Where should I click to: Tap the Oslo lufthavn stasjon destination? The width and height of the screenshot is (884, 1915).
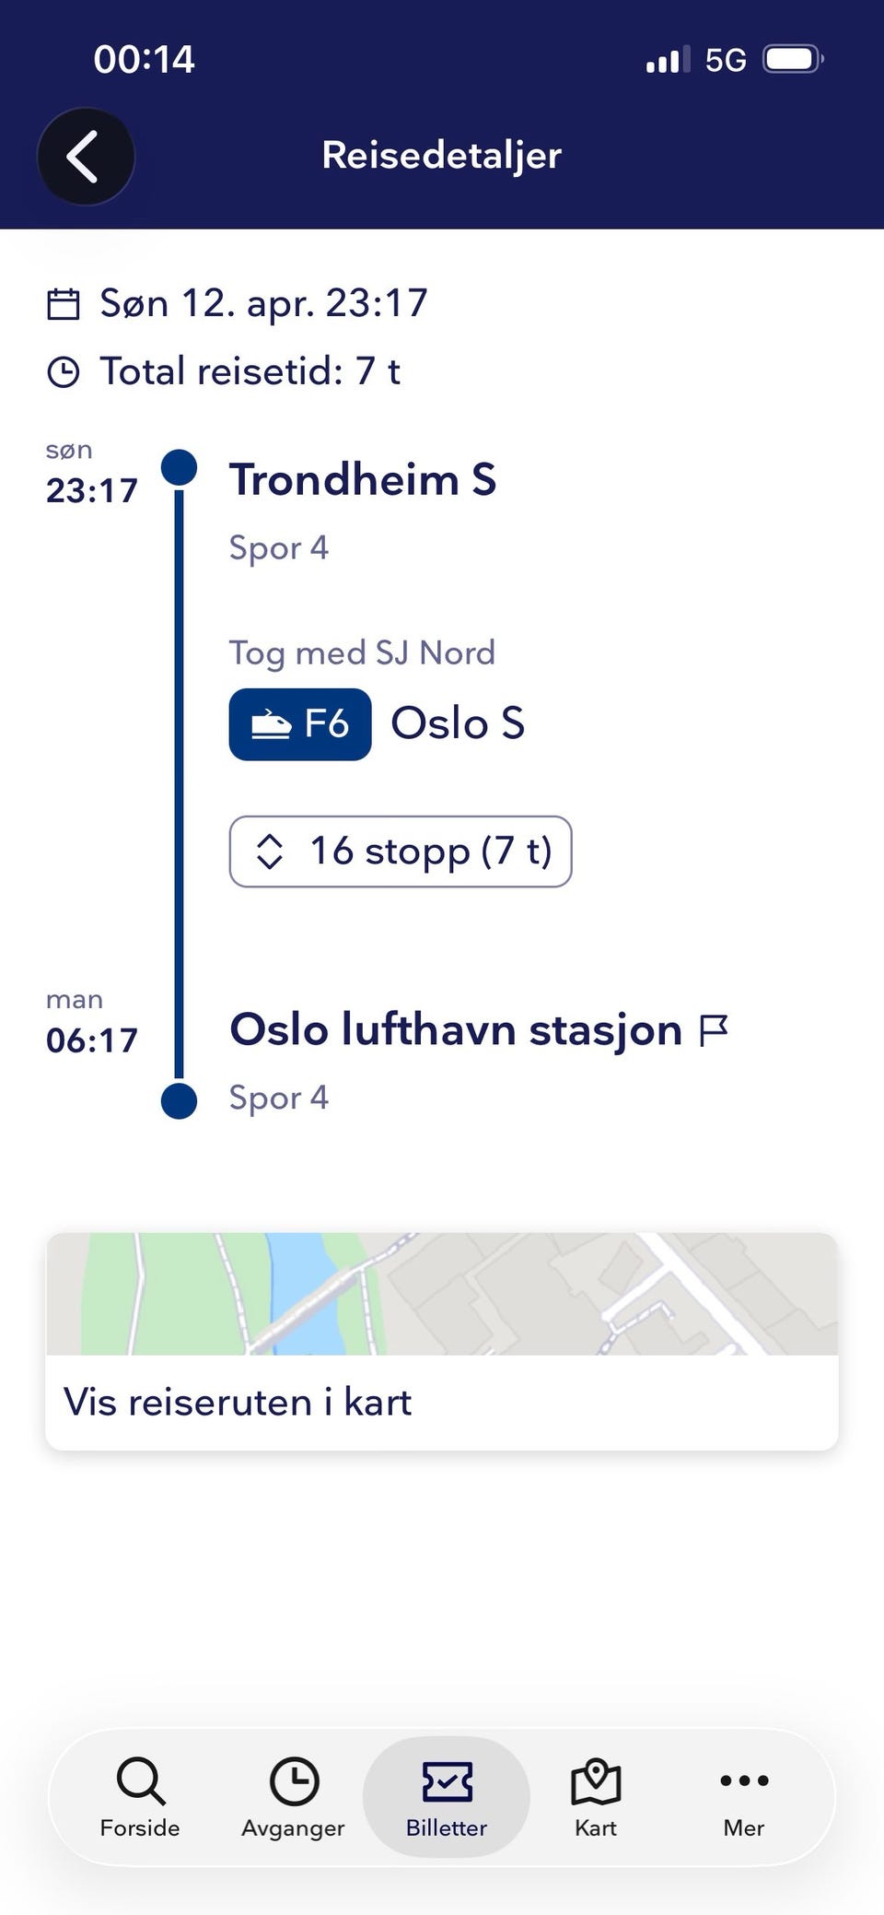[x=456, y=1029]
